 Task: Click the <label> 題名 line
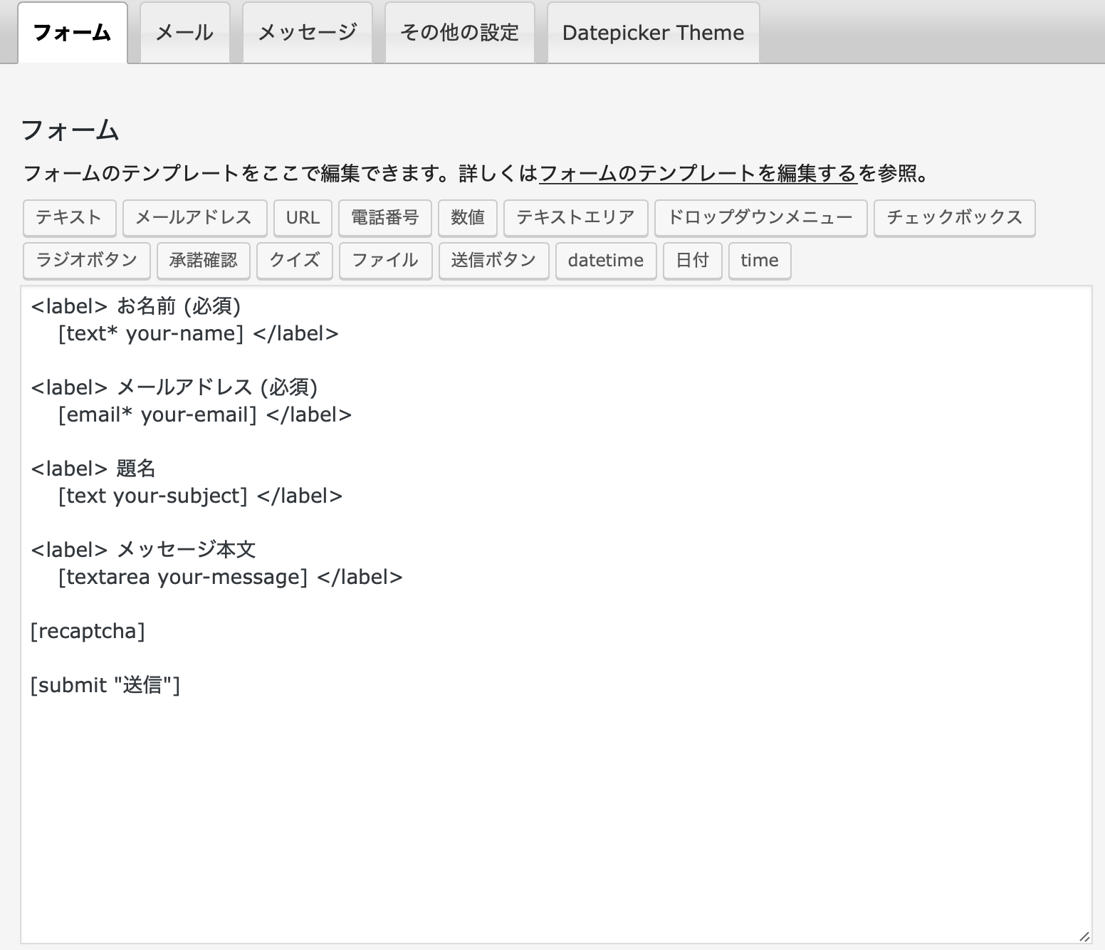point(93,469)
